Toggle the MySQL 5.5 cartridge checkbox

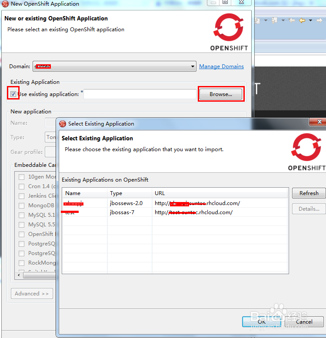tap(22, 225)
